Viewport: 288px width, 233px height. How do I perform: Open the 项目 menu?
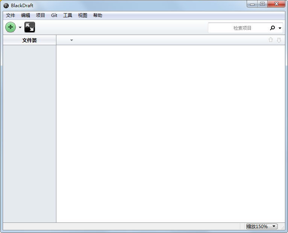40,15
